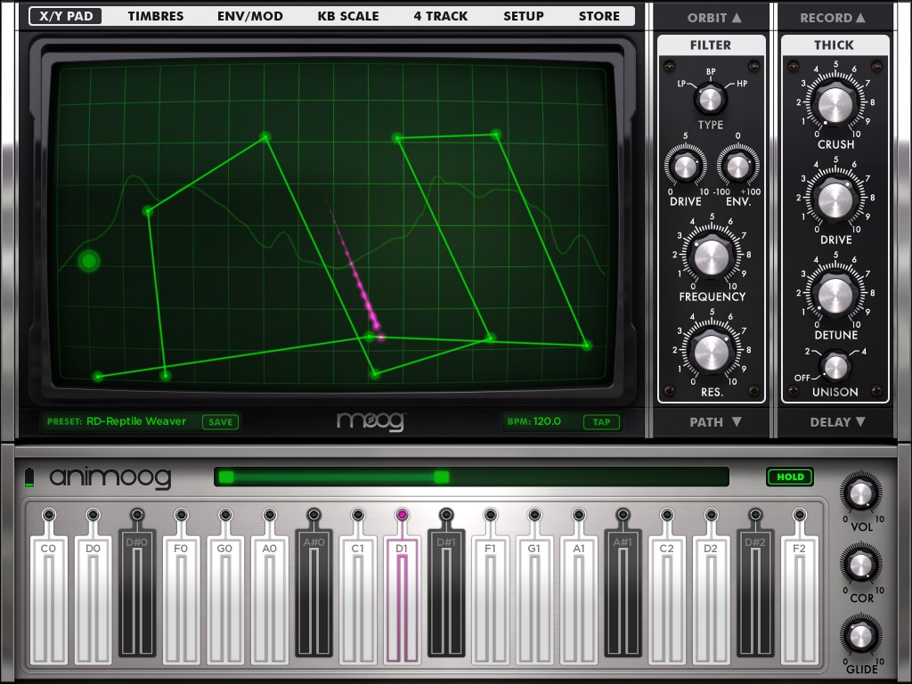Play the D2 key
Screen dimensions: 912x684
712,599
